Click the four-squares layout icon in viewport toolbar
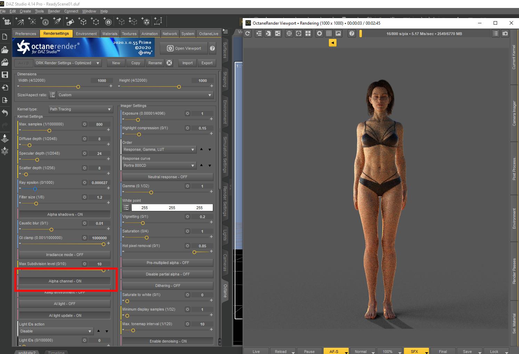Image resolution: width=519 pixels, height=354 pixels. click(x=308, y=33)
